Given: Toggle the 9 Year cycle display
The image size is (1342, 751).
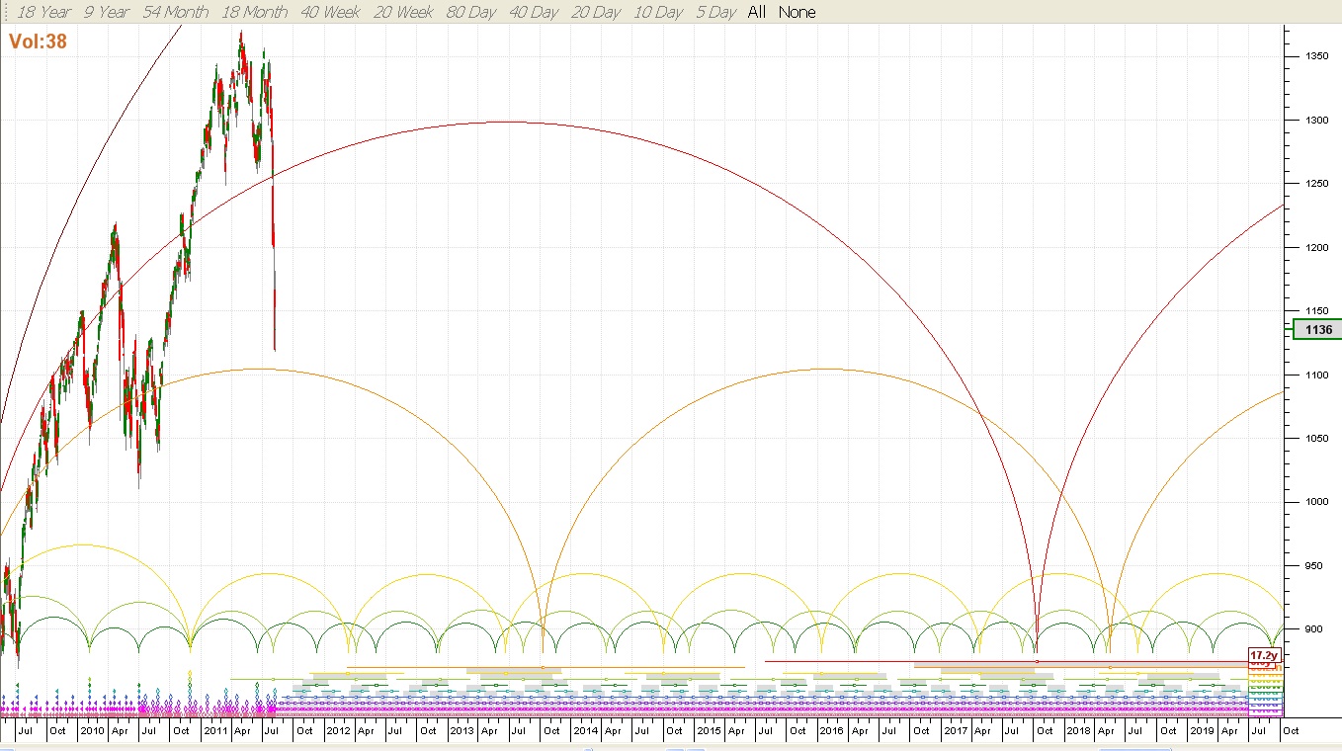Looking at the screenshot, I should (106, 12).
